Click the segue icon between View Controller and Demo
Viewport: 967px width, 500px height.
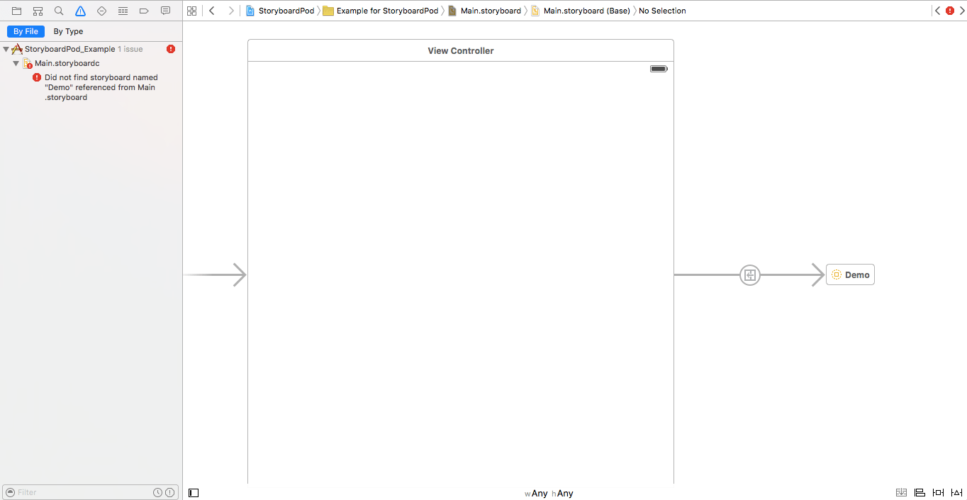[x=750, y=275]
